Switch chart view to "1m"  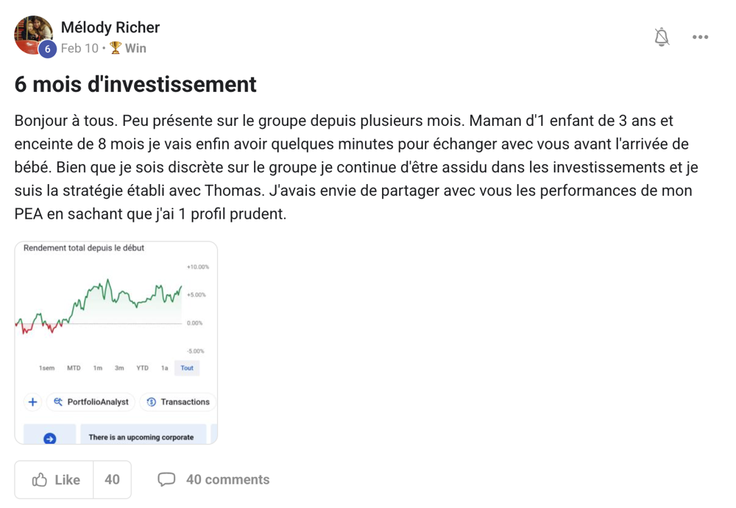pyautogui.click(x=97, y=368)
